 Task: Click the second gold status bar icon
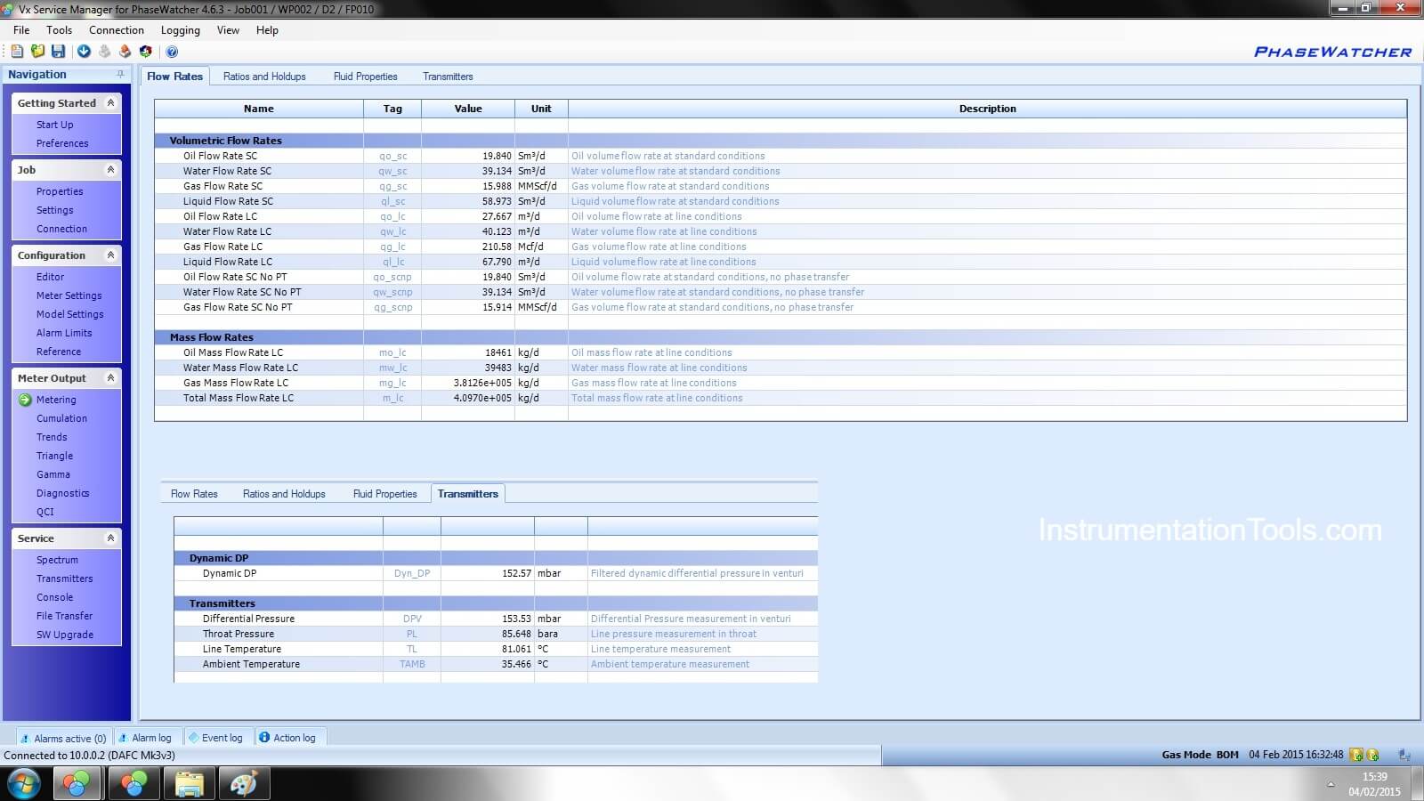pos(1373,755)
